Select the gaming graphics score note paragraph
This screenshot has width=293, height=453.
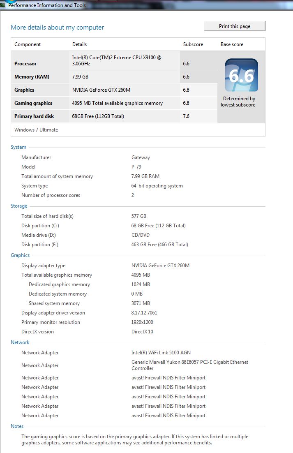click(135, 439)
